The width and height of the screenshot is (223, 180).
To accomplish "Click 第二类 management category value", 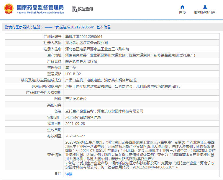I will (70, 68).
